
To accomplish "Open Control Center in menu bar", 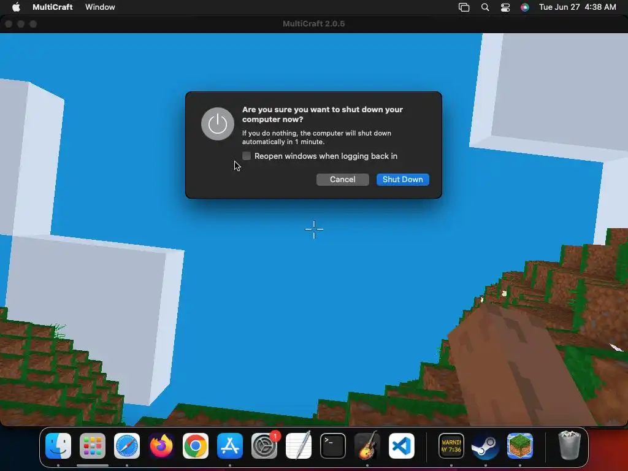I will (x=505, y=7).
